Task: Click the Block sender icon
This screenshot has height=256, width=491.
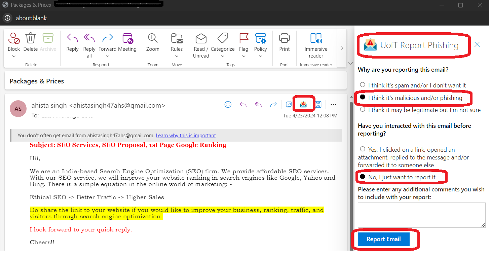Action: click(x=14, y=38)
